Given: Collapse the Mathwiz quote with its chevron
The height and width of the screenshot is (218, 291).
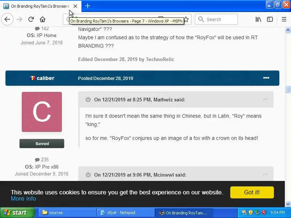Looking at the screenshot, I should coord(88,100).
